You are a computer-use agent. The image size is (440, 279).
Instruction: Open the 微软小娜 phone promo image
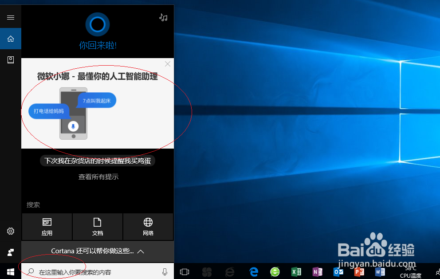coord(73,114)
